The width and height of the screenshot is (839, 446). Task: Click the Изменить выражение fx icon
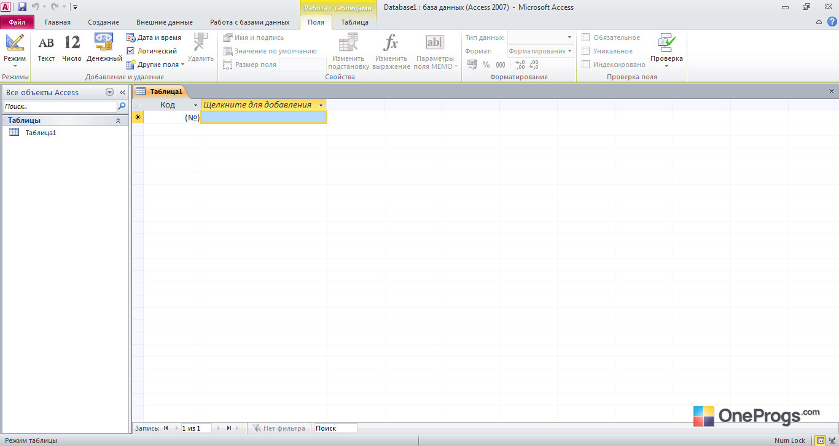(x=391, y=42)
